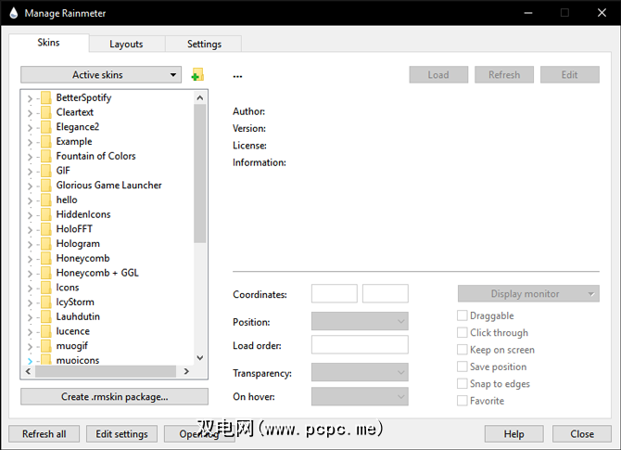Click the Honeycomb + GGL folder icon
The width and height of the screenshot is (621, 450).
(44, 273)
